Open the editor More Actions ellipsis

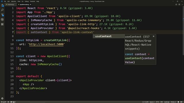coord(182,5)
